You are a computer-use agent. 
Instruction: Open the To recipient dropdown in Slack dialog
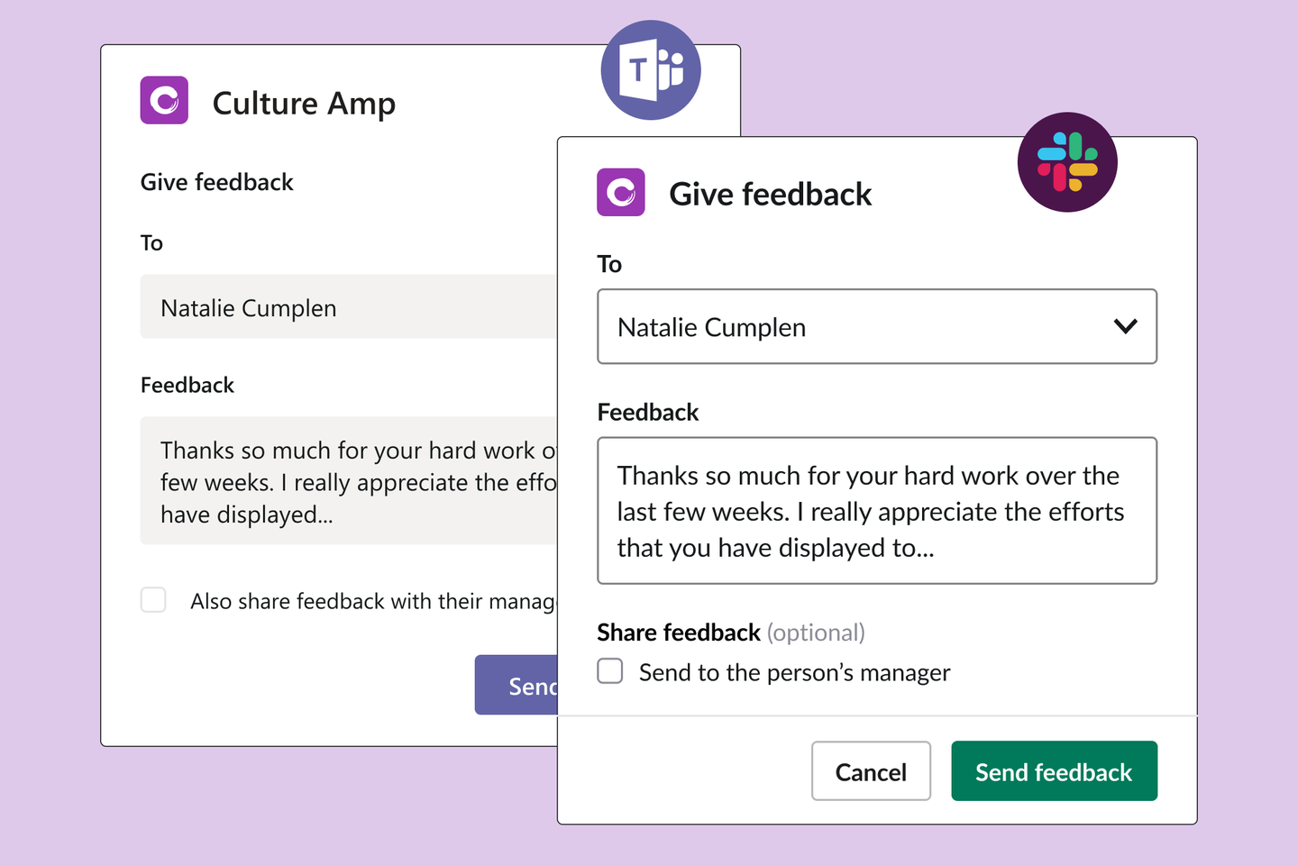click(x=877, y=326)
